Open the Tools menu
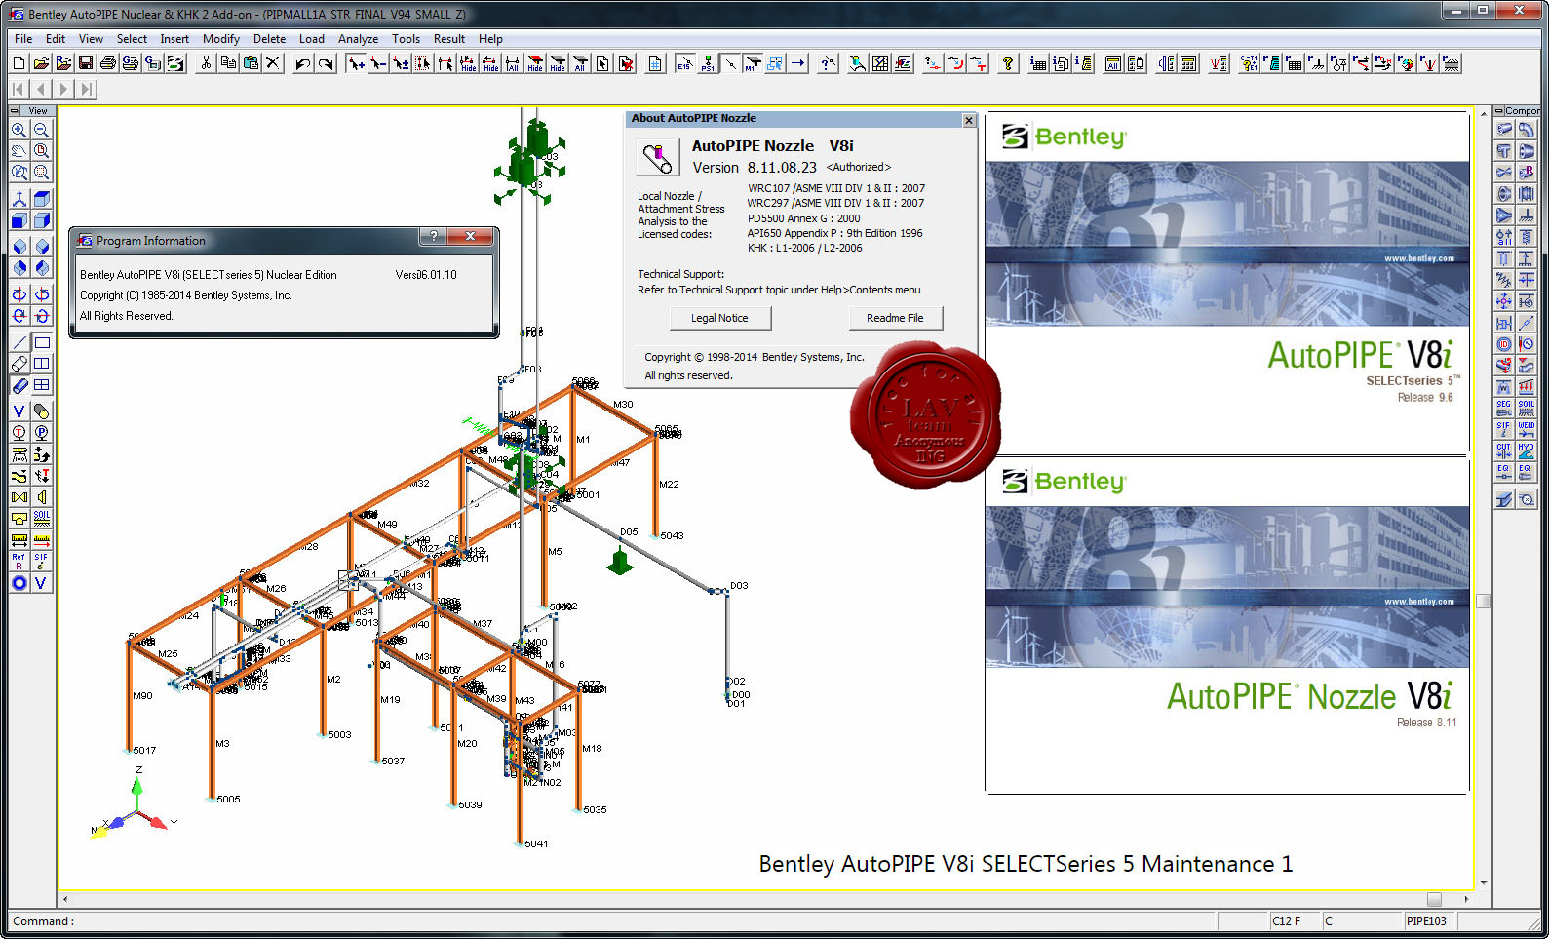 point(406,39)
